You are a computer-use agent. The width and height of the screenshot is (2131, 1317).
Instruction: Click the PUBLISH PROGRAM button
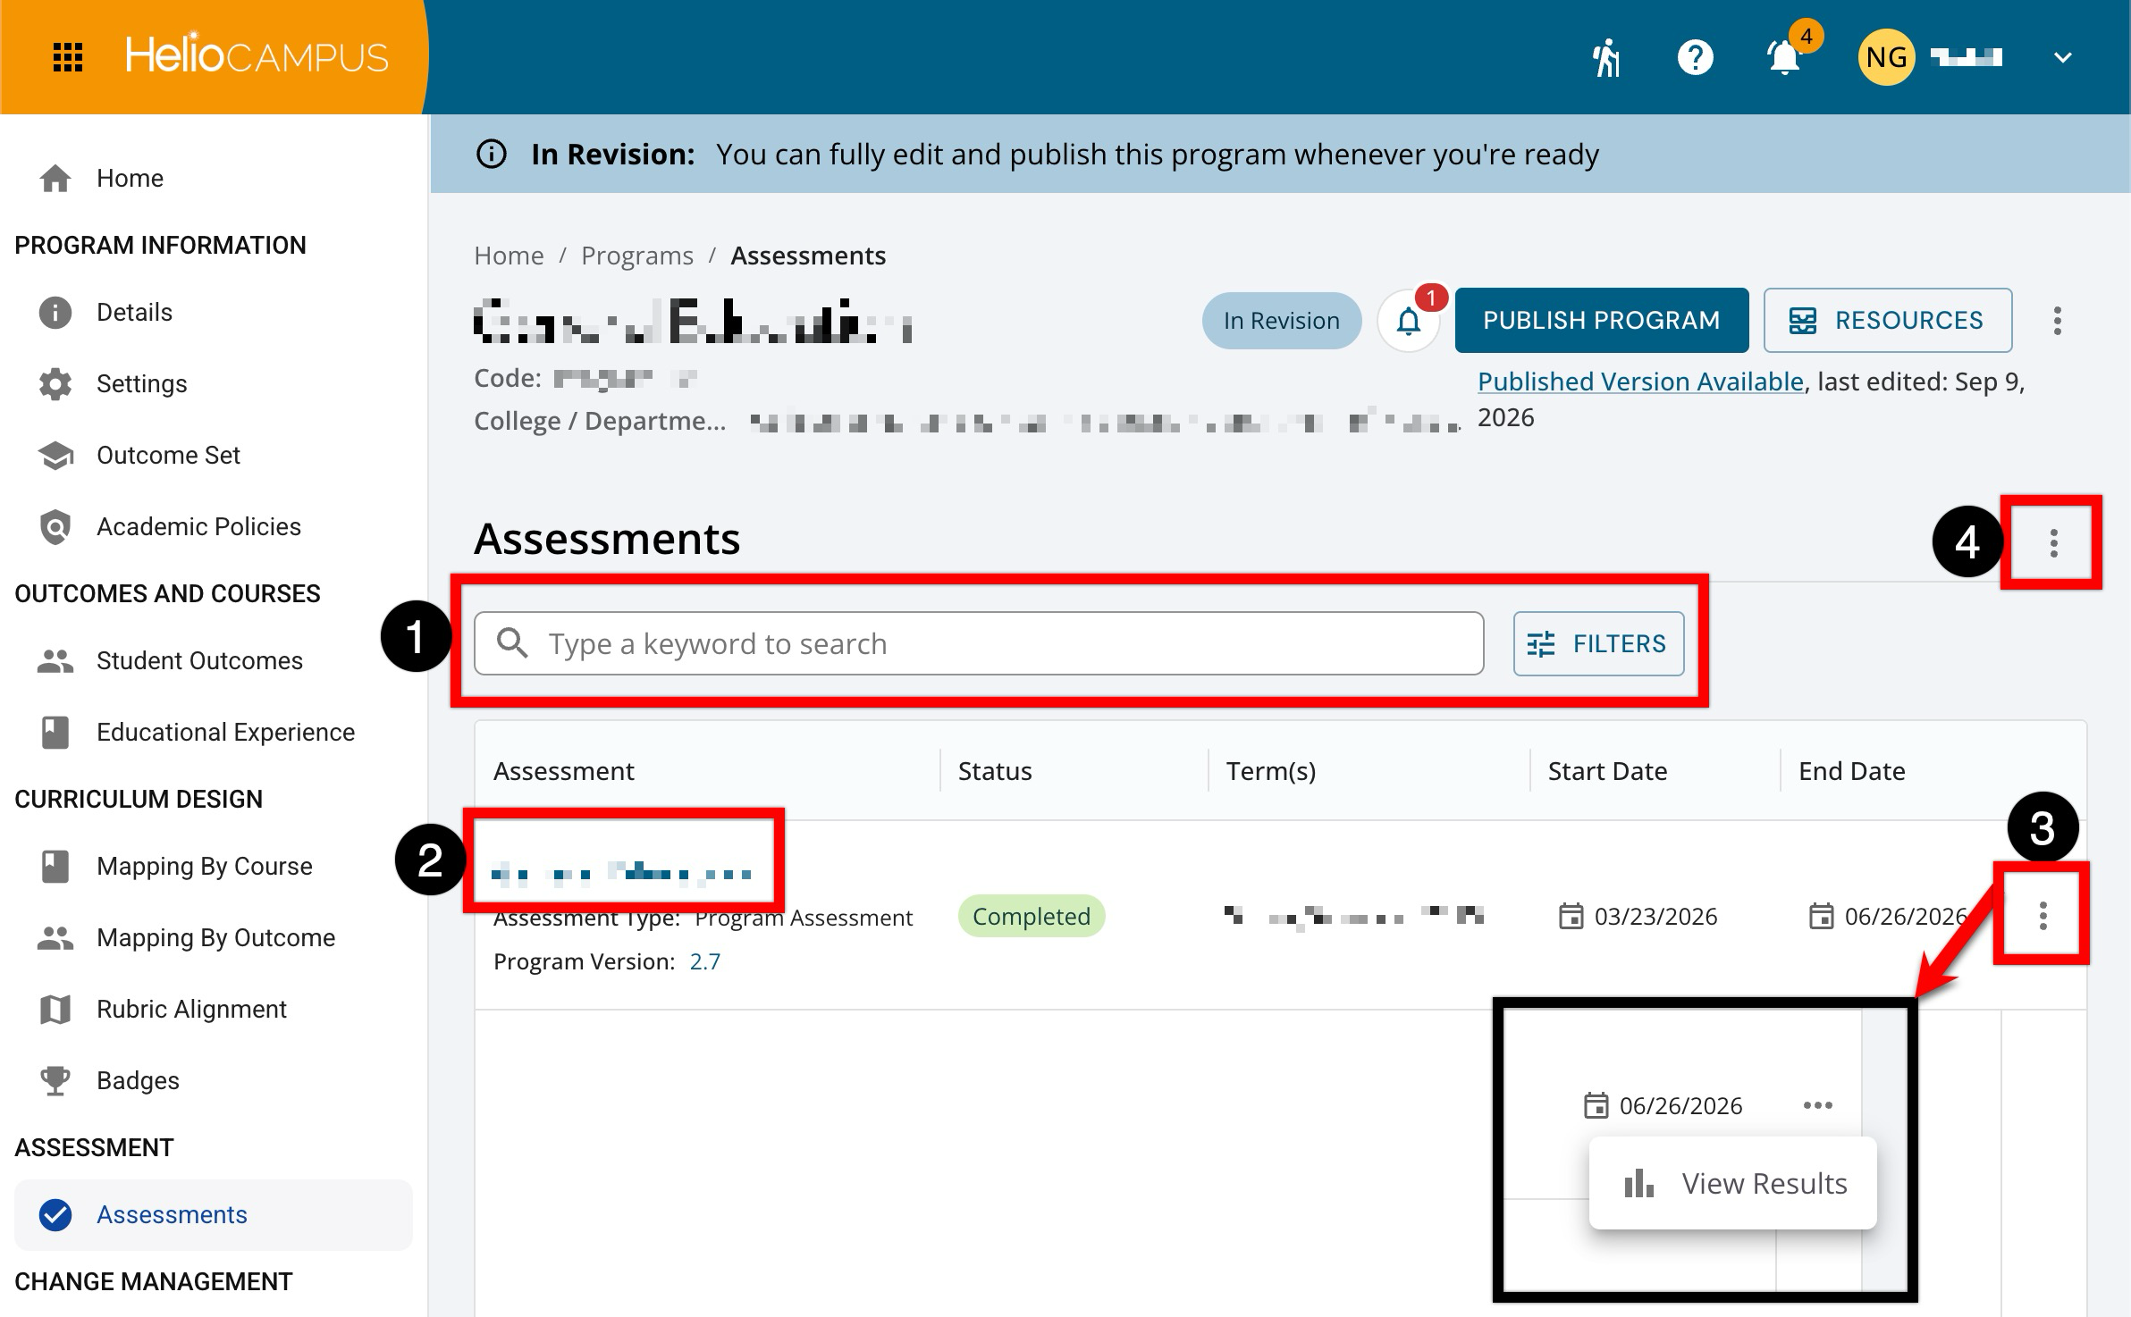click(x=1602, y=320)
